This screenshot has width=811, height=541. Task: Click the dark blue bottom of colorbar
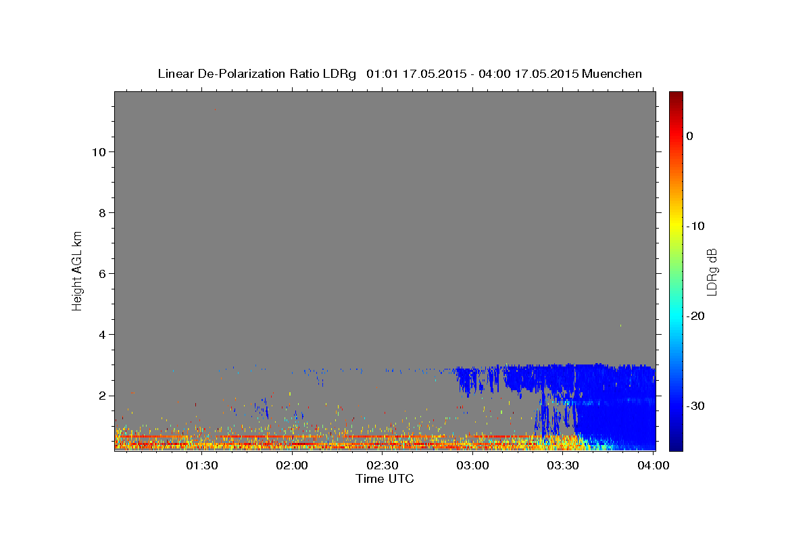[x=675, y=444]
